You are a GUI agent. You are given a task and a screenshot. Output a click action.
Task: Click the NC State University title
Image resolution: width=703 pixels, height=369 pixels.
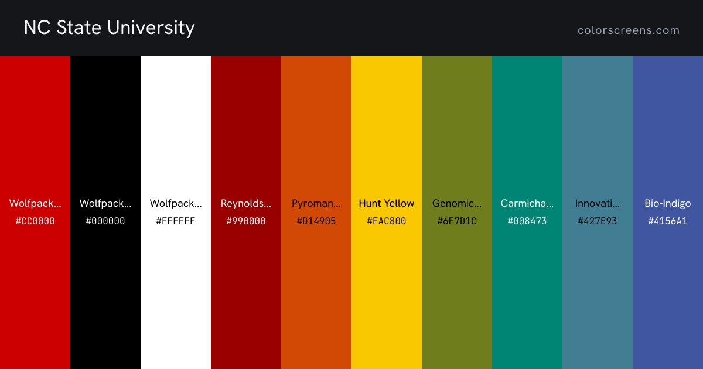click(x=109, y=28)
